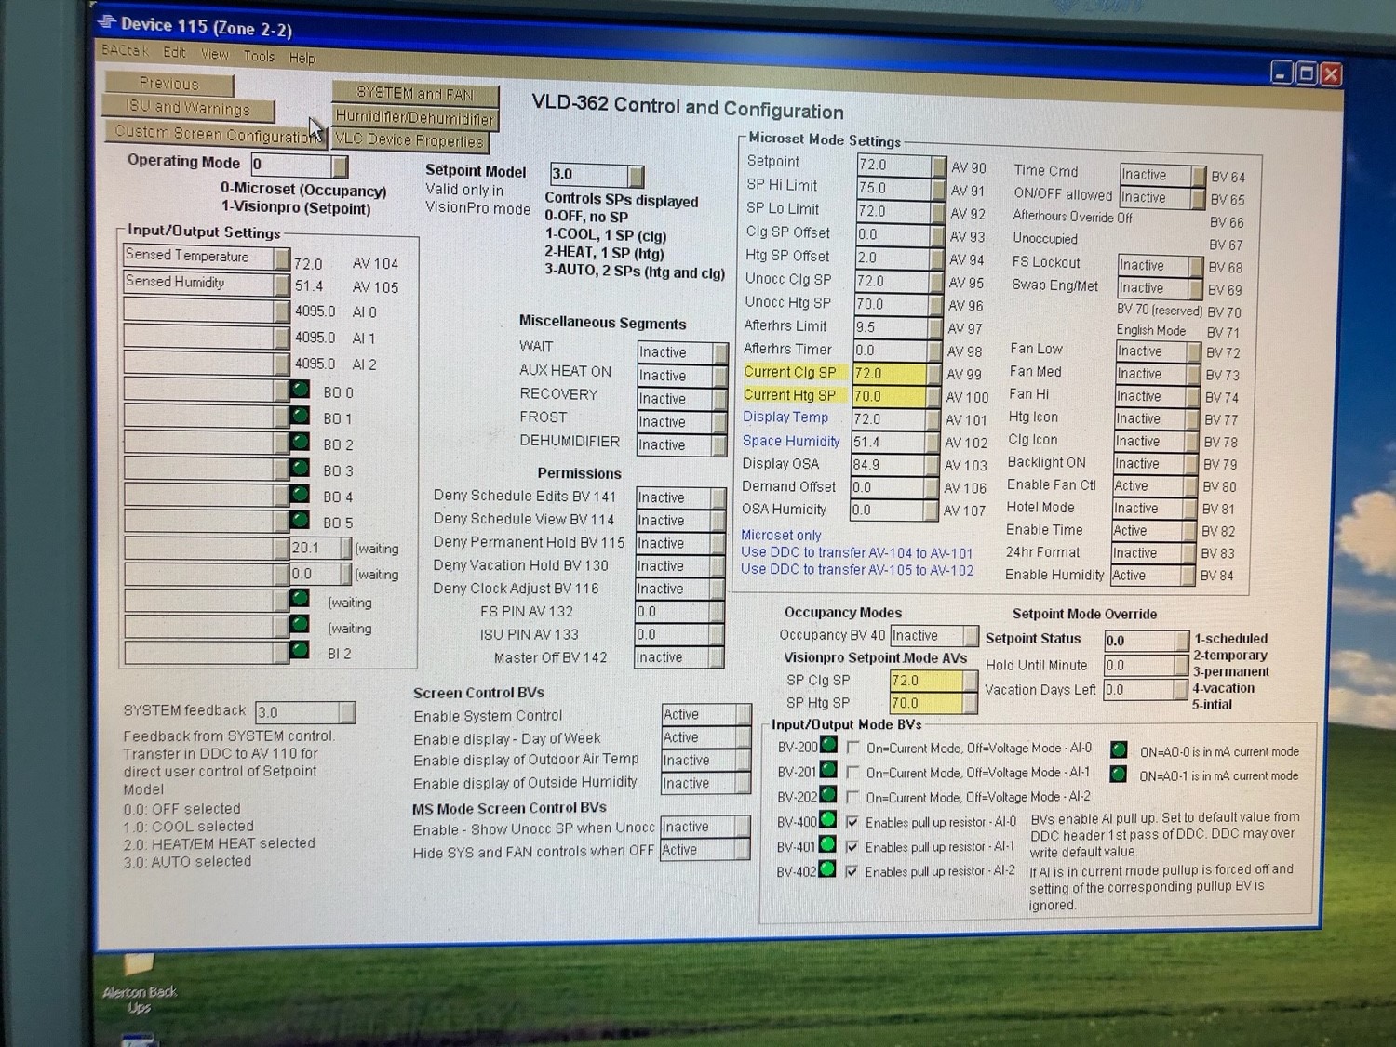Click the Setpoint AV 90 value field

click(x=894, y=165)
